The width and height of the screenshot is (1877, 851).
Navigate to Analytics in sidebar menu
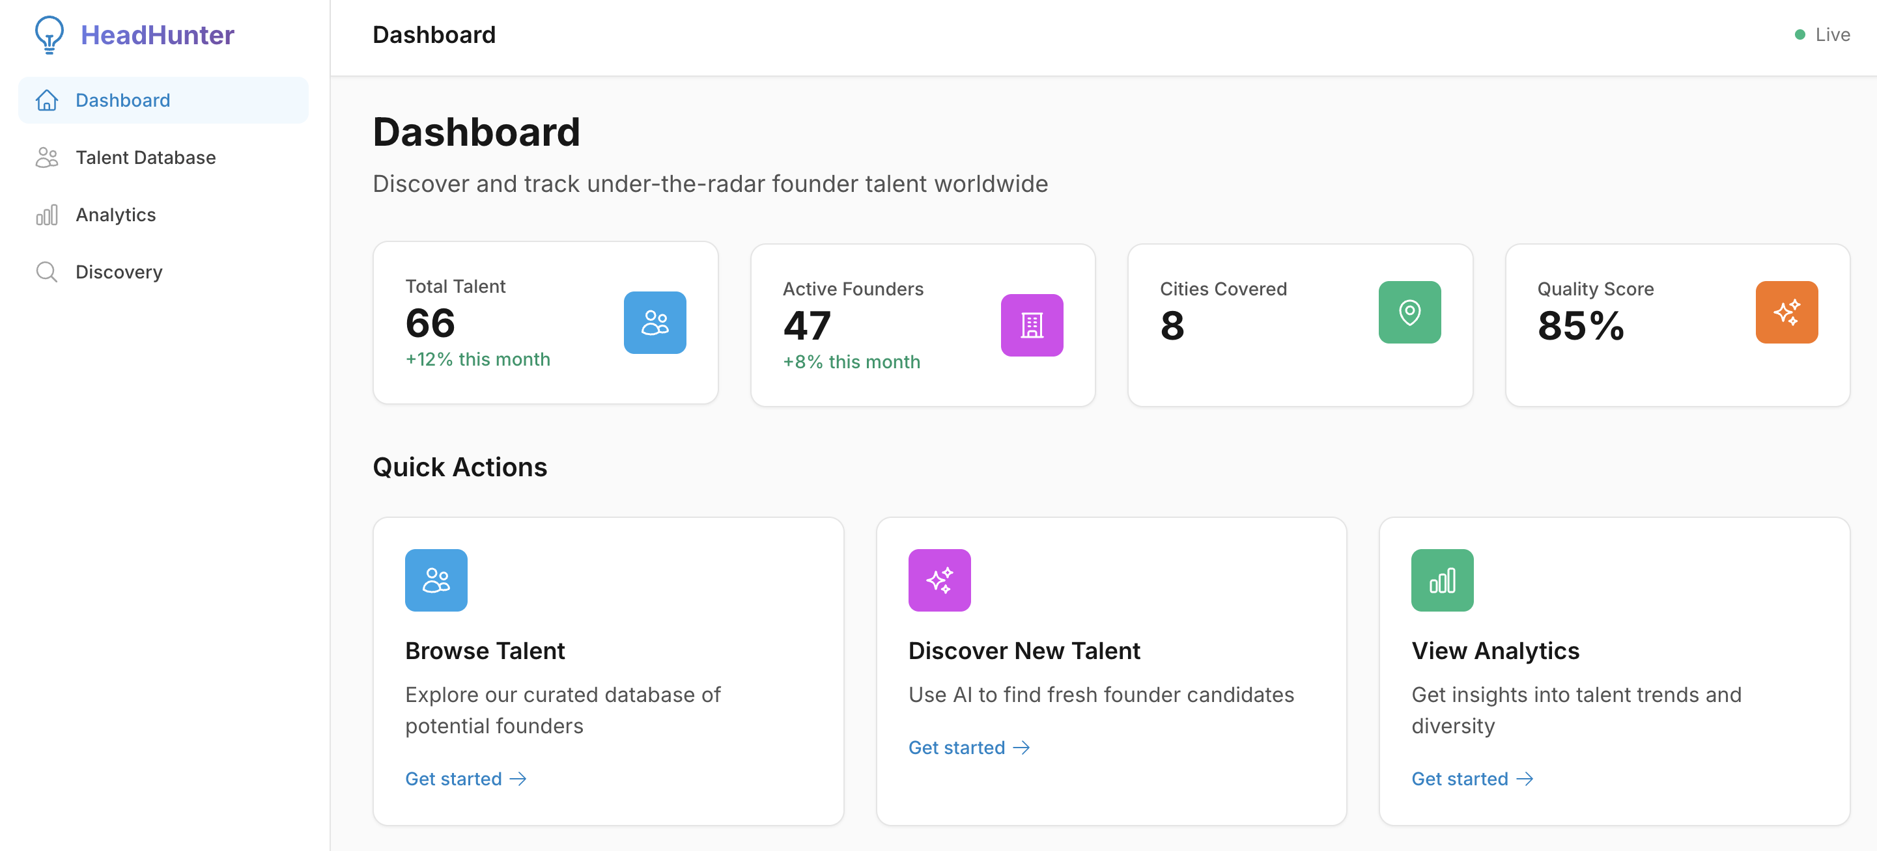point(116,215)
